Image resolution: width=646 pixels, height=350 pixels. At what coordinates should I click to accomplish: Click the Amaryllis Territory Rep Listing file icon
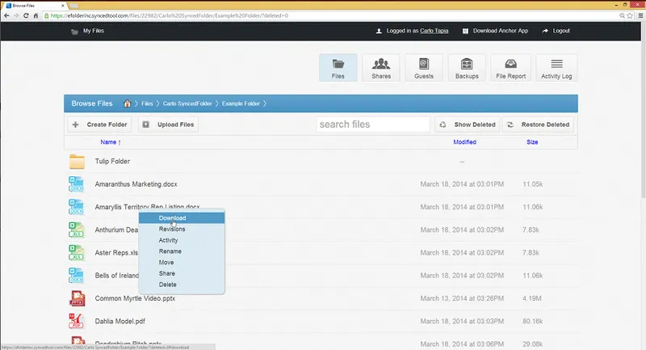coord(76,207)
